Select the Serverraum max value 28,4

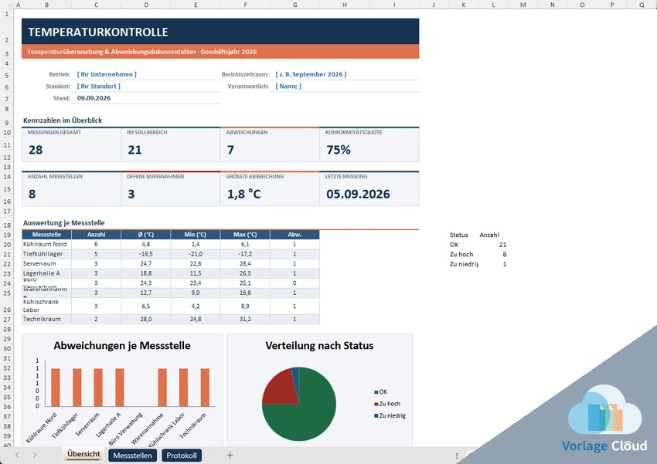[x=245, y=263]
